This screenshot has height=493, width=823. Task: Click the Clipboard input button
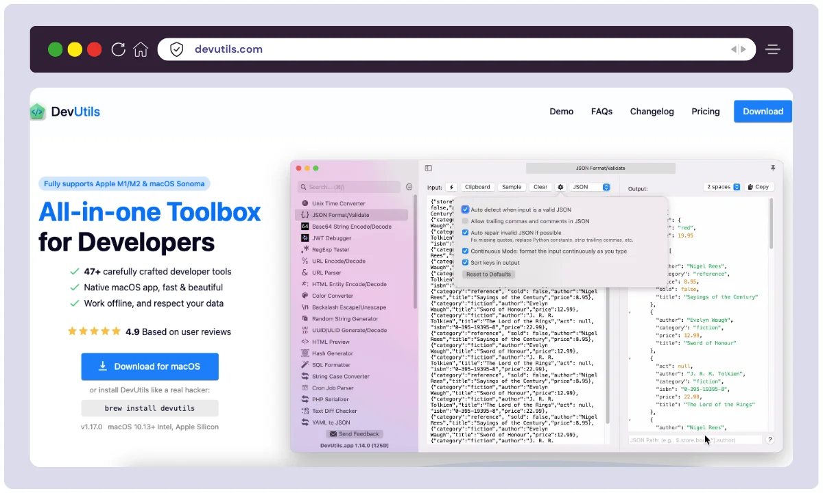[x=477, y=187]
